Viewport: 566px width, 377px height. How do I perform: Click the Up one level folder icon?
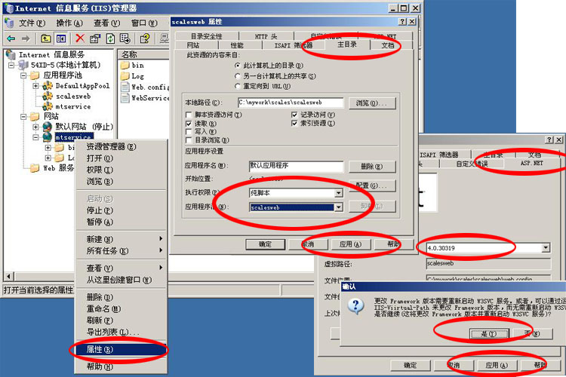point(45,38)
